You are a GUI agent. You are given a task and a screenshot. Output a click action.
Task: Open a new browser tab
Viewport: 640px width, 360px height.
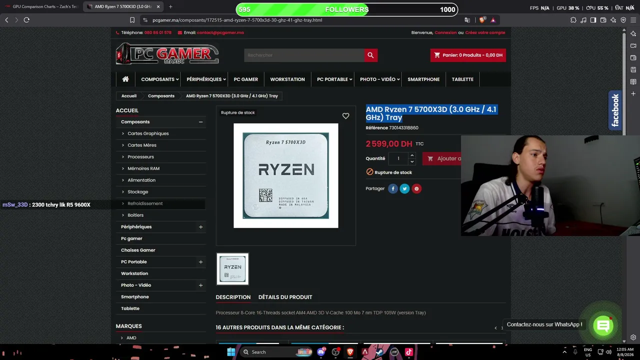coord(170,7)
